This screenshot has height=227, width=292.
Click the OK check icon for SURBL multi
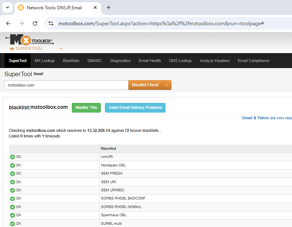(x=13, y=224)
